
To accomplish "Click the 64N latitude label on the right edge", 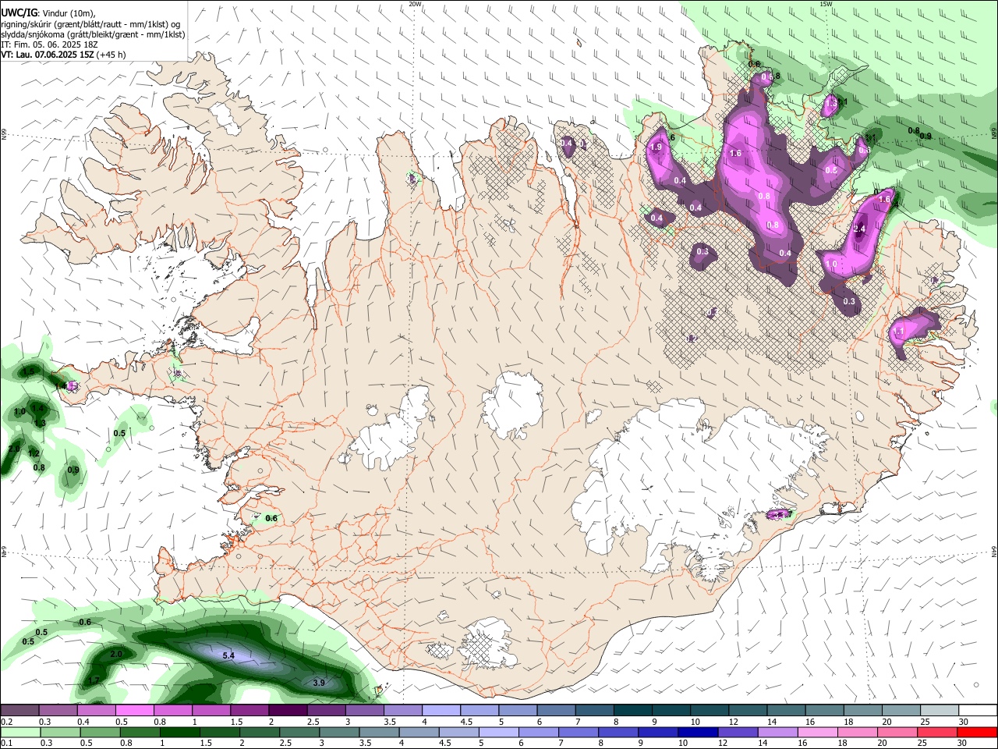I will pos(994,551).
